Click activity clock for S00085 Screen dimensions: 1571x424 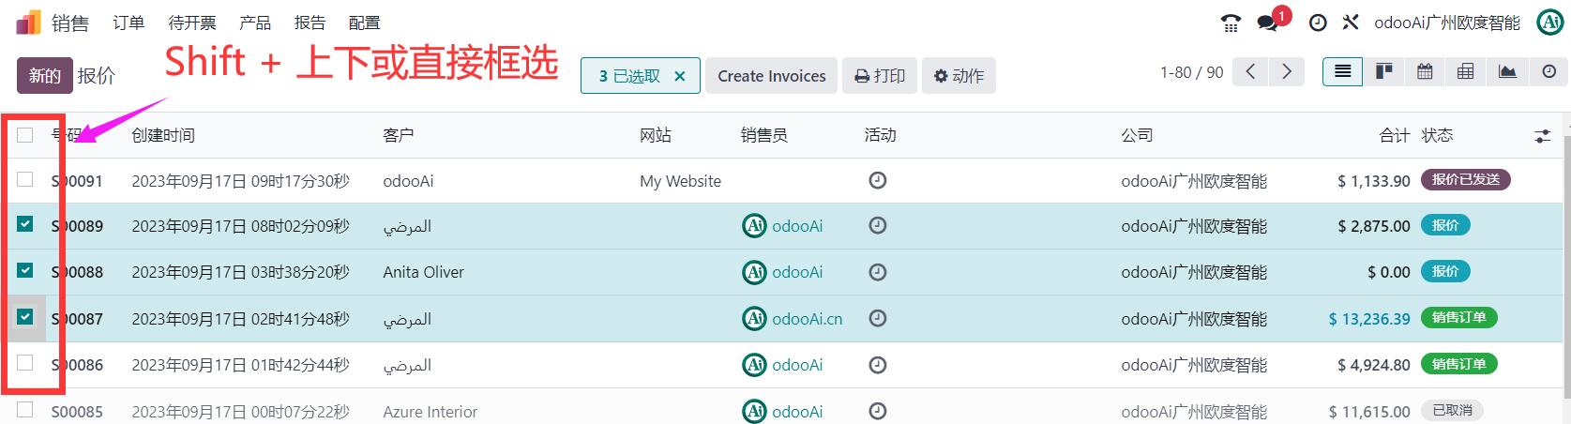[x=878, y=411]
